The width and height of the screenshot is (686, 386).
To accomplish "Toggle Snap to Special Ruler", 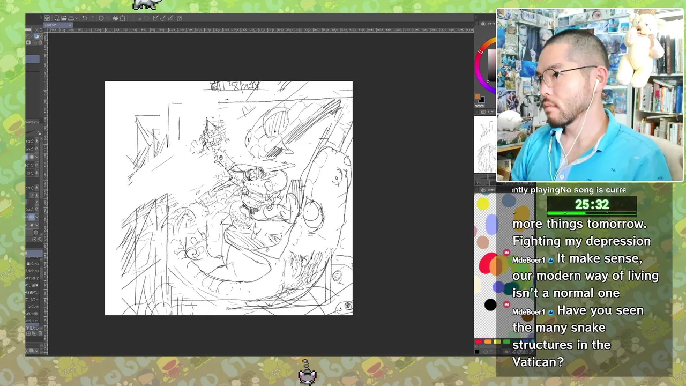I will click(x=163, y=18).
